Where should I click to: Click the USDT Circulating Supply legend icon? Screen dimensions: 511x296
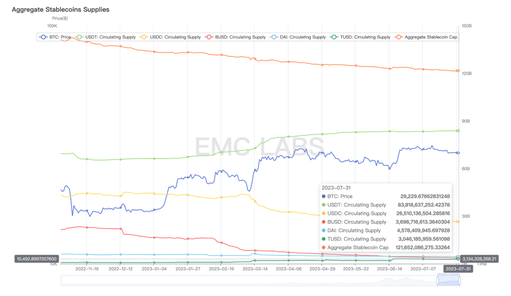pyautogui.click(x=79, y=37)
